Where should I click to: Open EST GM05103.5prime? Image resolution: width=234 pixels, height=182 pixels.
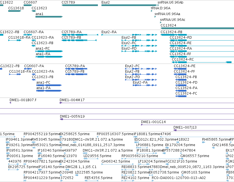(196, 172)
